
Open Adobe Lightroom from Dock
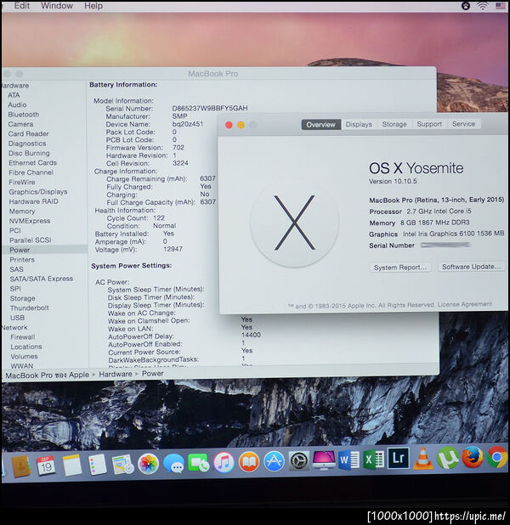click(x=399, y=458)
